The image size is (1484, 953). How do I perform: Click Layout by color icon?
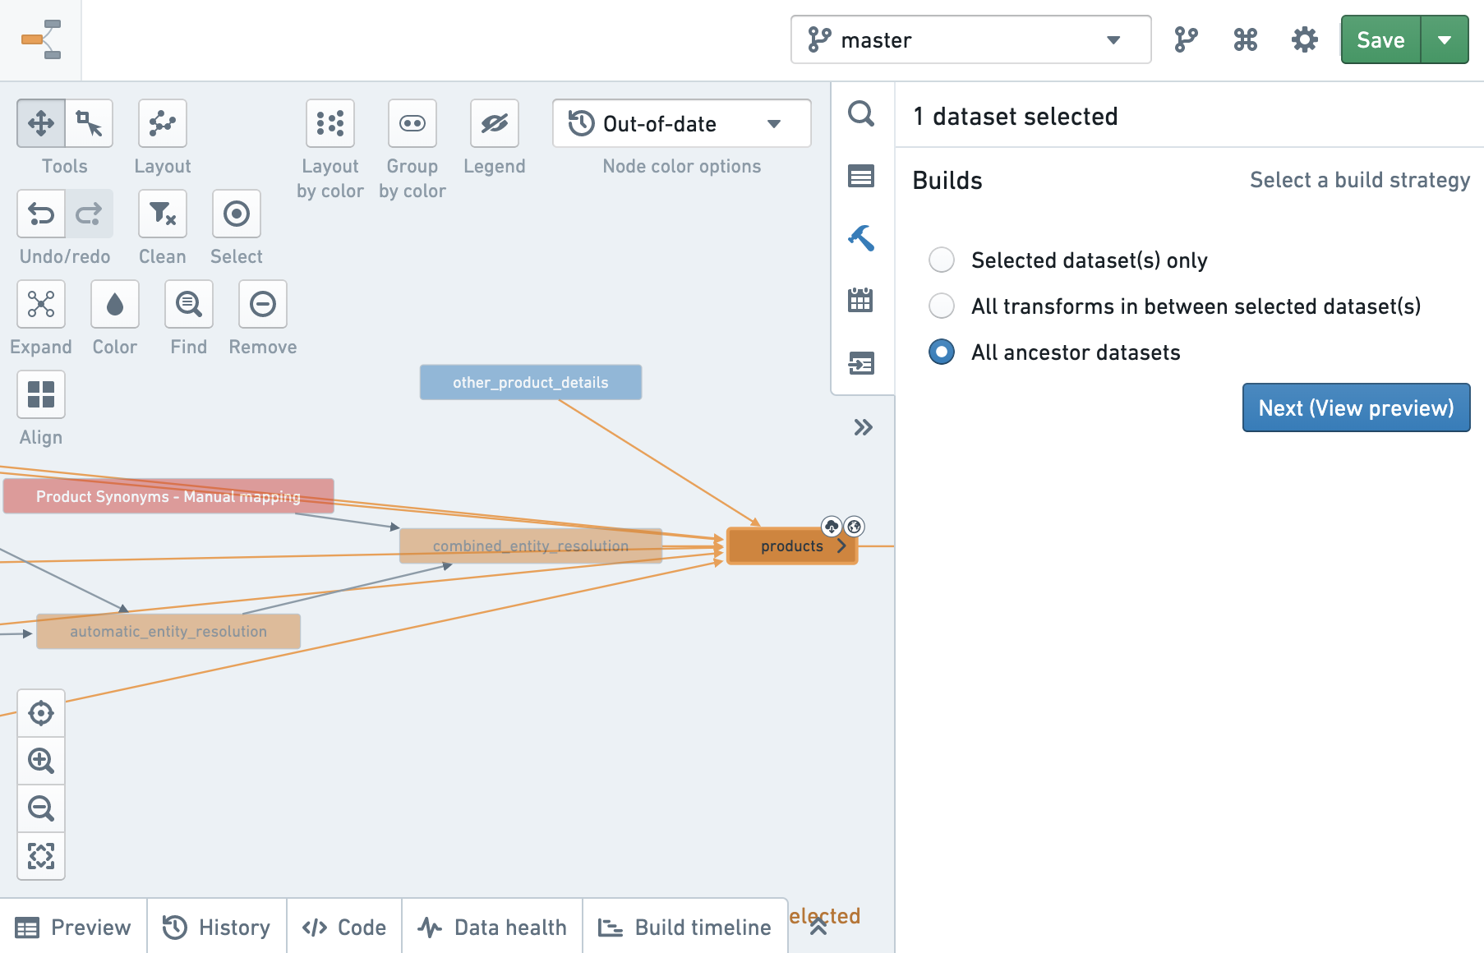click(x=330, y=123)
